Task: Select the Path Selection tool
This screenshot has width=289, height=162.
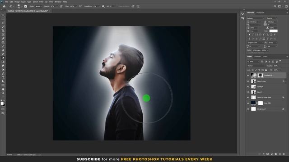Action: pos(3,81)
